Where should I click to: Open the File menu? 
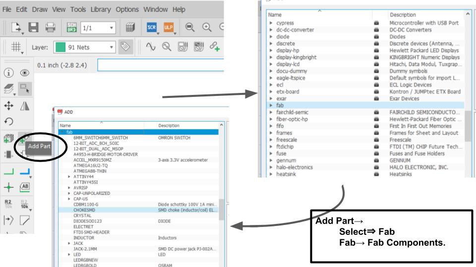[6, 9]
